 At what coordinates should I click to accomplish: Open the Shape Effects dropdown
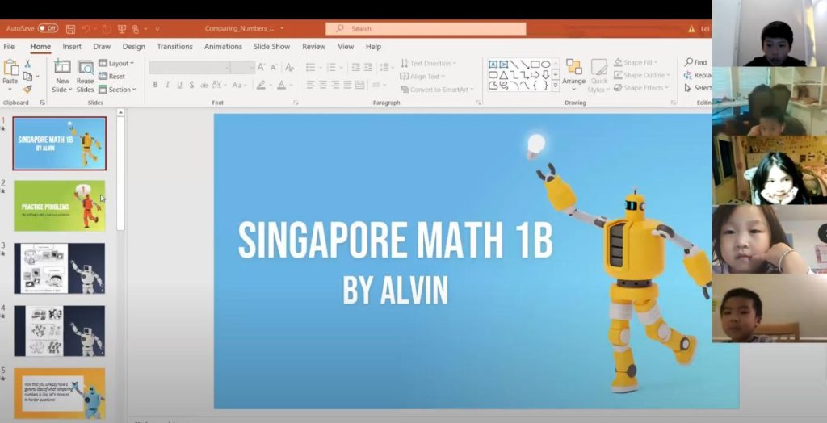(641, 88)
